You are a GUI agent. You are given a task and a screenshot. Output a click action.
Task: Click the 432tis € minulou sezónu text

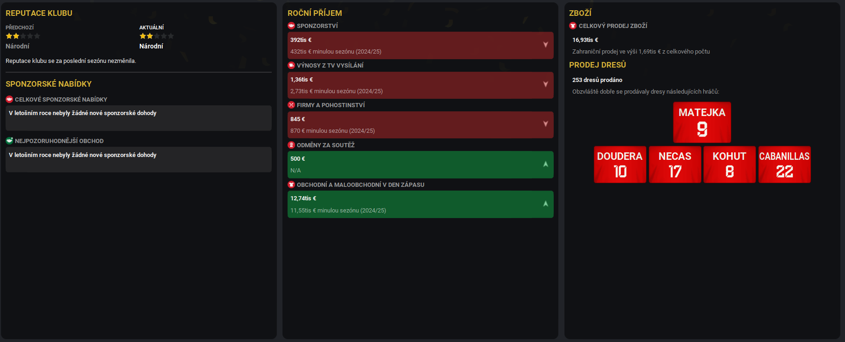click(x=336, y=52)
